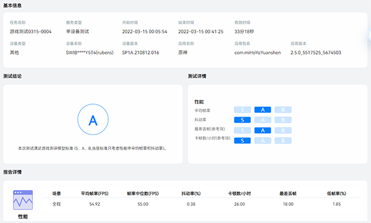Screen dimensions: 371x223
Task: Select the S badge for 平均帧率
Action: point(242,110)
